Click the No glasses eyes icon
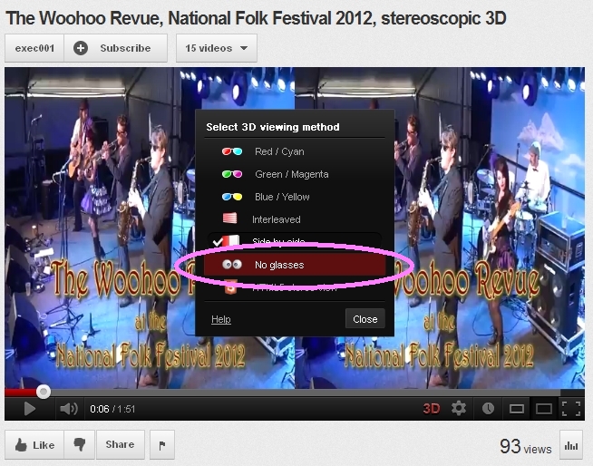Viewport: 593px width, 466px height. point(232,265)
